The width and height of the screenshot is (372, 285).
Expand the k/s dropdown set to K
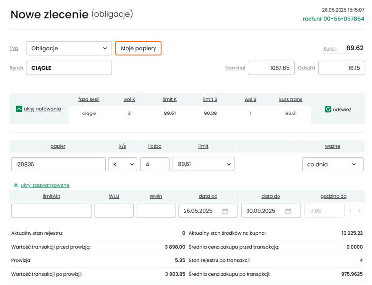click(x=123, y=164)
